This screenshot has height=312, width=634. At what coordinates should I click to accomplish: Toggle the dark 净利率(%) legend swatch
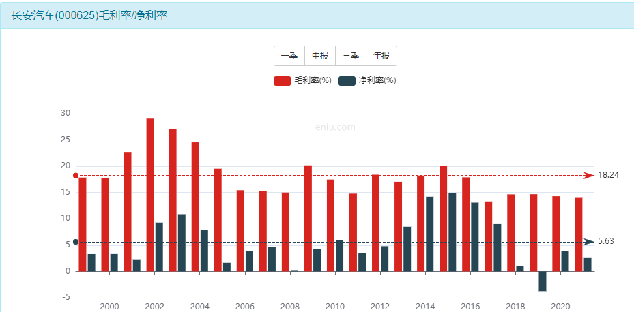347,80
